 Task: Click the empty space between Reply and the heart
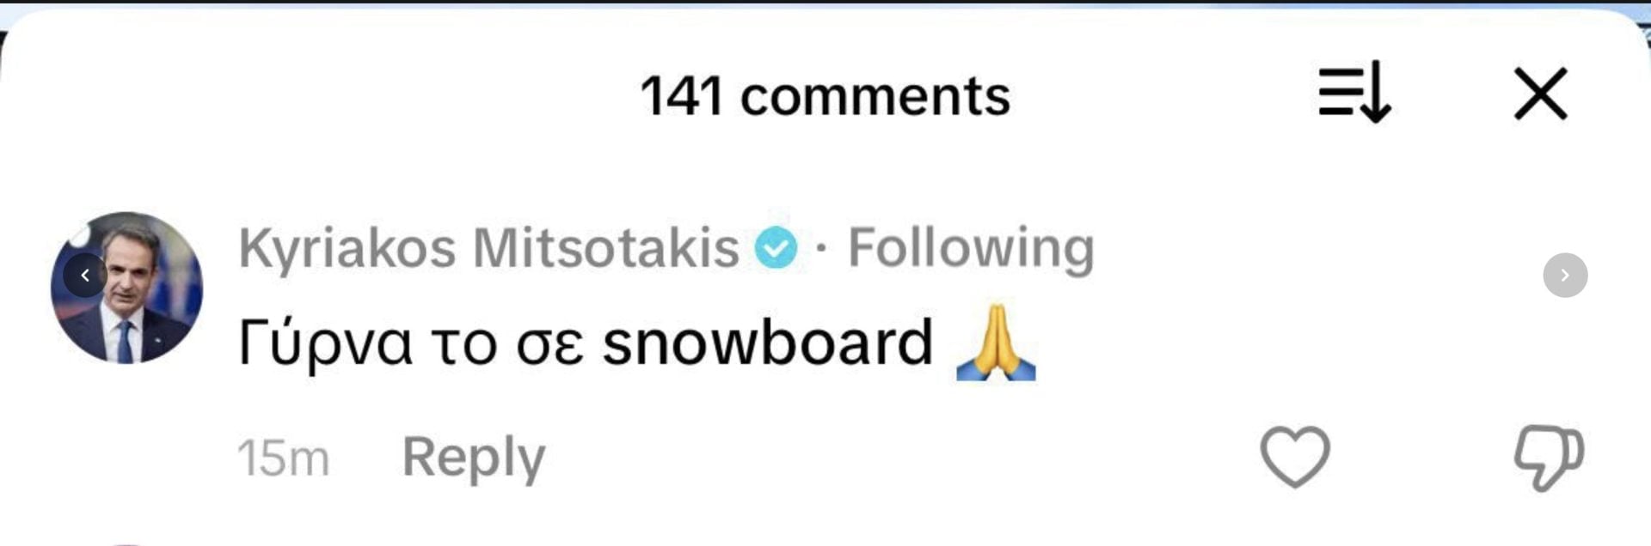tap(903, 458)
